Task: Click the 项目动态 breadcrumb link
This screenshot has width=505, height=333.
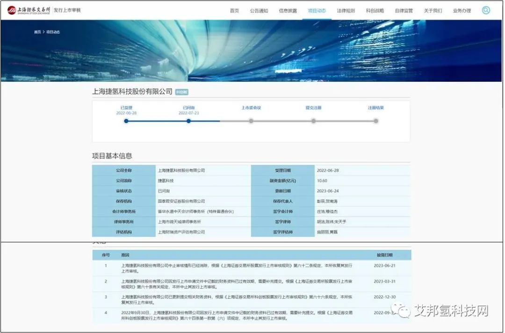Action: click(x=53, y=32)
